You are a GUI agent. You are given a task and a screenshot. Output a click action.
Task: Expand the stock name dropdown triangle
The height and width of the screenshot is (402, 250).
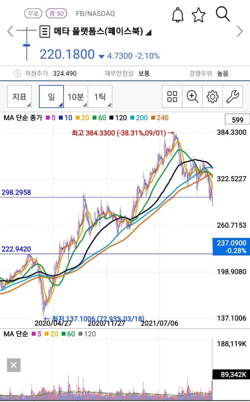click(149, 32)
